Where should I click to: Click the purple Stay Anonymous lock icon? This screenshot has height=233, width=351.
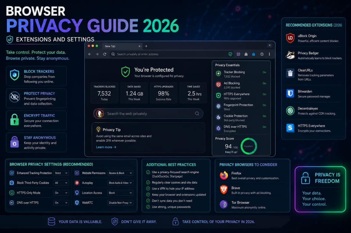pyautogui.click(x=15, y=142)
